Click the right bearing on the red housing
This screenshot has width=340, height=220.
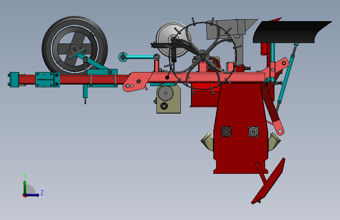253,132
